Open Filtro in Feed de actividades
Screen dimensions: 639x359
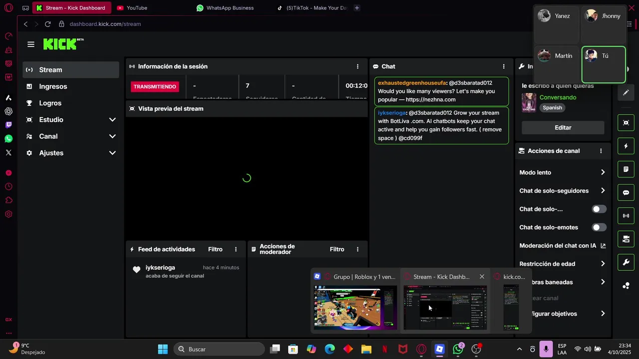point(215,249)
